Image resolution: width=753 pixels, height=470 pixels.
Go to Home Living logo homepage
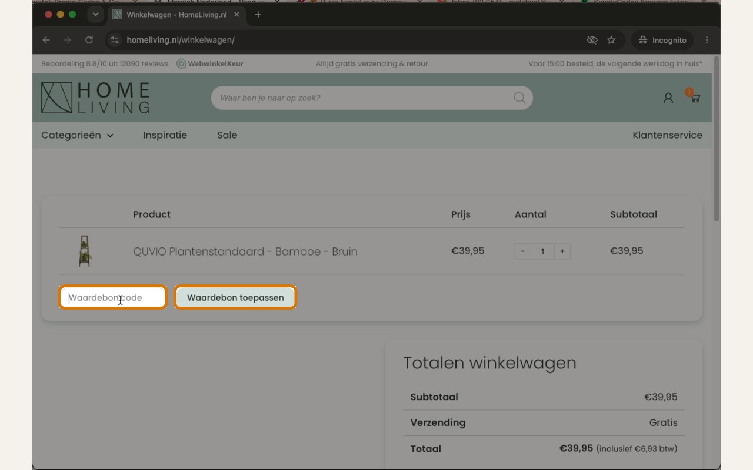click(x=95, y=98)
